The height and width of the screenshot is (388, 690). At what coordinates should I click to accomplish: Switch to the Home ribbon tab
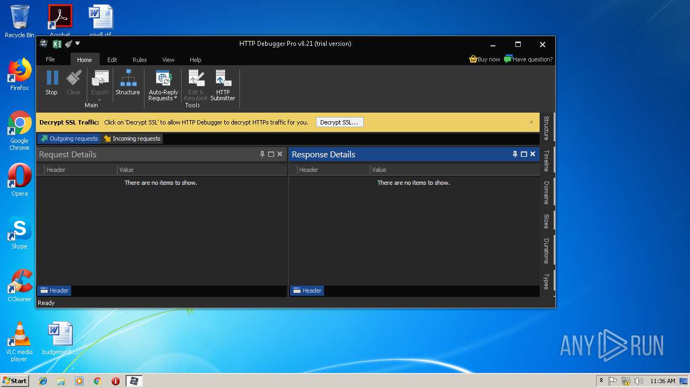click(x=84, y=60)
